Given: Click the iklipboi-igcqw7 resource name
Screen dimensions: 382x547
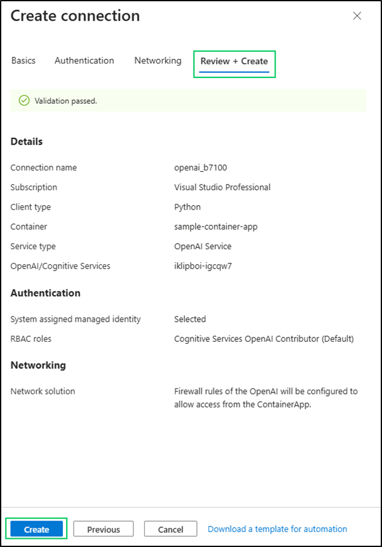Looking at the screenshot, I should point(203,266).
